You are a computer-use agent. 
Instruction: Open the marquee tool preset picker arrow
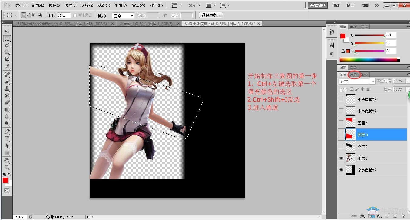[x=15, y=15]
